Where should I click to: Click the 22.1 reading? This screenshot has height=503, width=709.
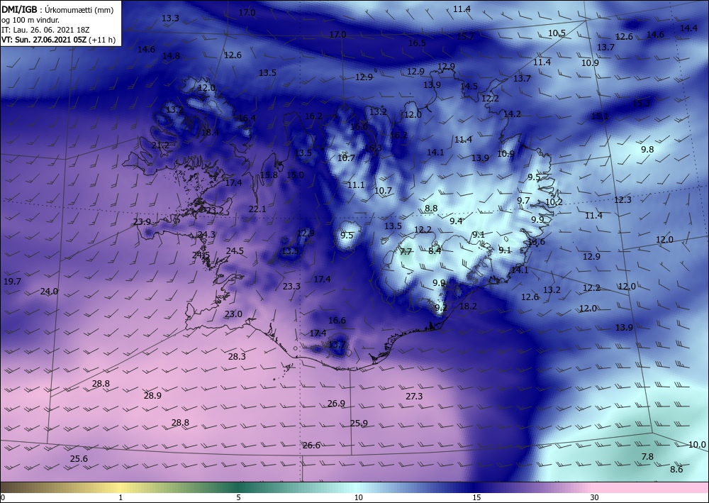pyautogui.click(x=257, y=209)
